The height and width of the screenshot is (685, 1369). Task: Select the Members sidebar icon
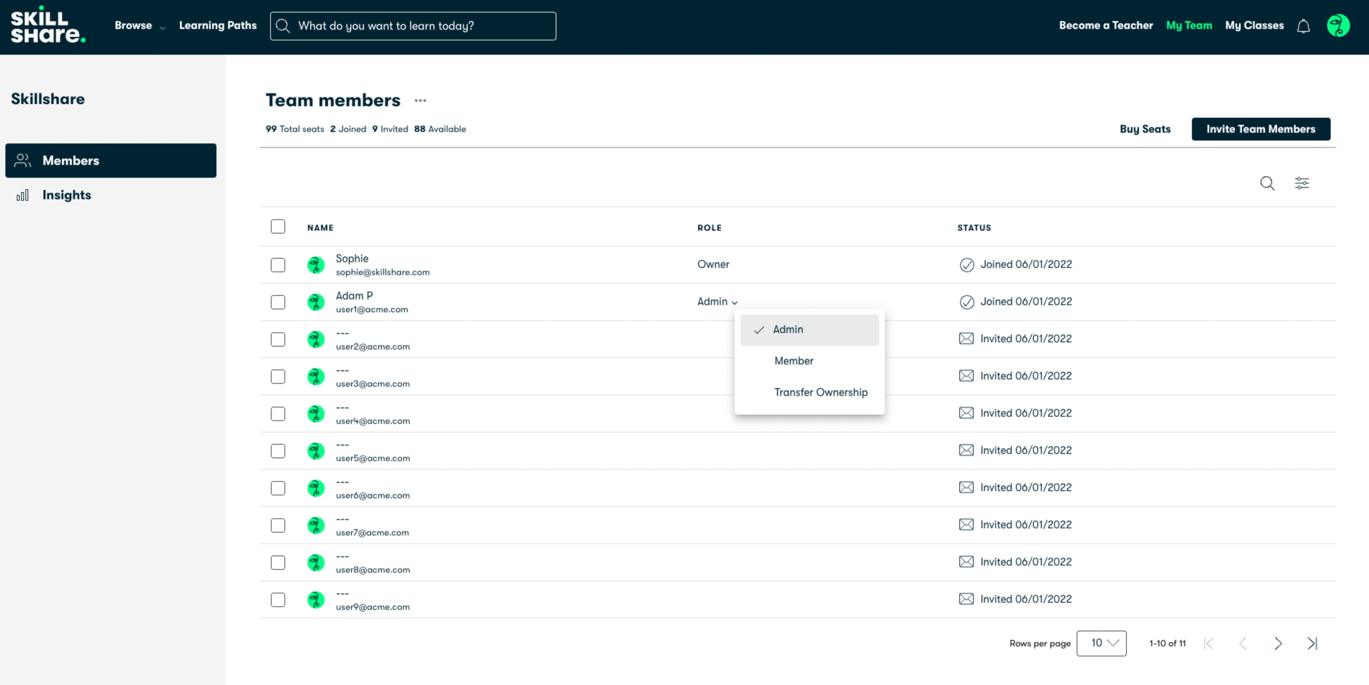click(x=22, y=160)
